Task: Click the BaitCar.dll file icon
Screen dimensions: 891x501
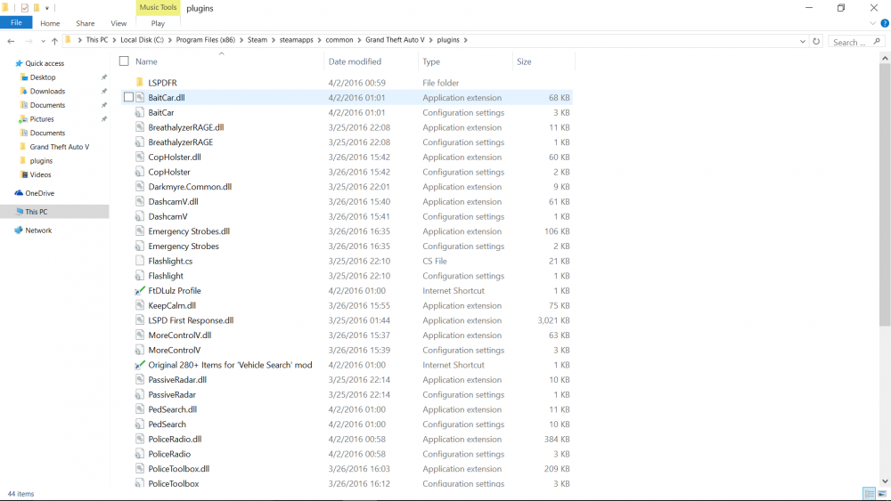Action: click(x=139, y=98)
